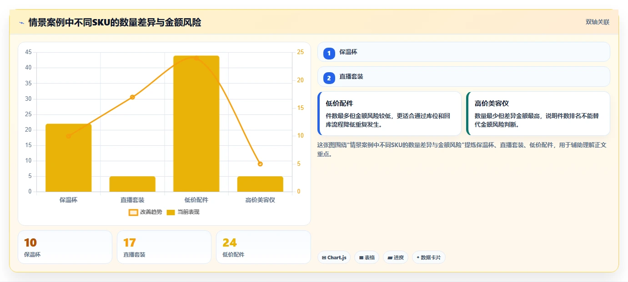Click the 表格 tag

(367, 257)
